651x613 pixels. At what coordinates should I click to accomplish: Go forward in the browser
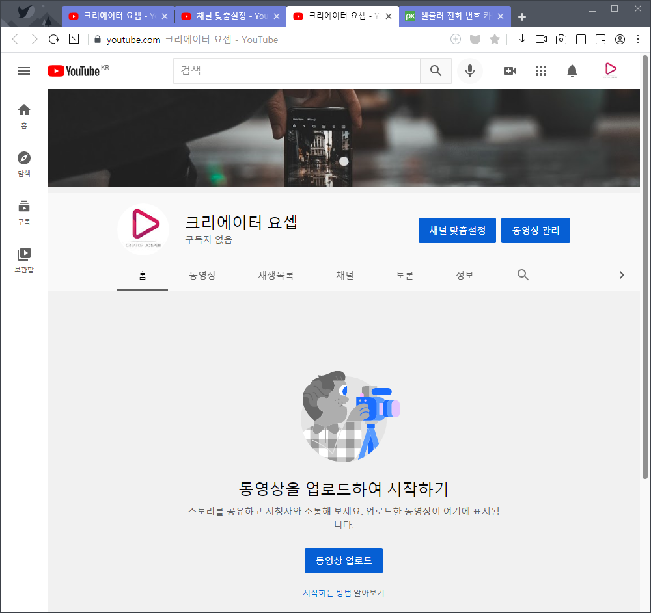tap(35, 40)
